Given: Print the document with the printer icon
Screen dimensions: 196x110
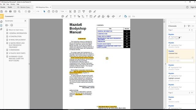Looking at the screenshot, I should [x=10, y=12].
